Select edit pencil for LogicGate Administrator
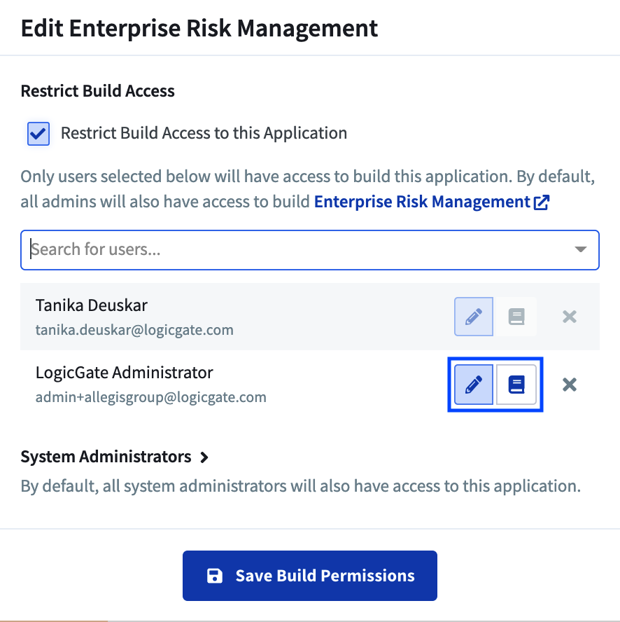Screen dimensions: 620x622 pyautogui.click(x=474, y=385)
